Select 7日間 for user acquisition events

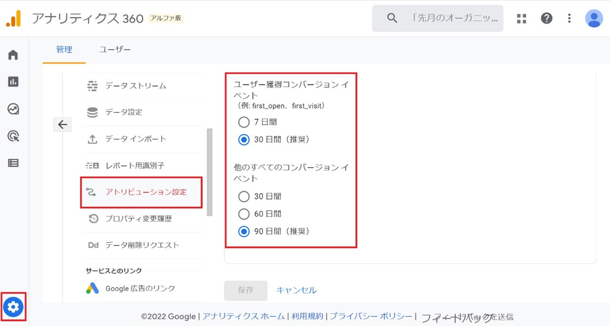pyautogui.click(x=244, y=122)
